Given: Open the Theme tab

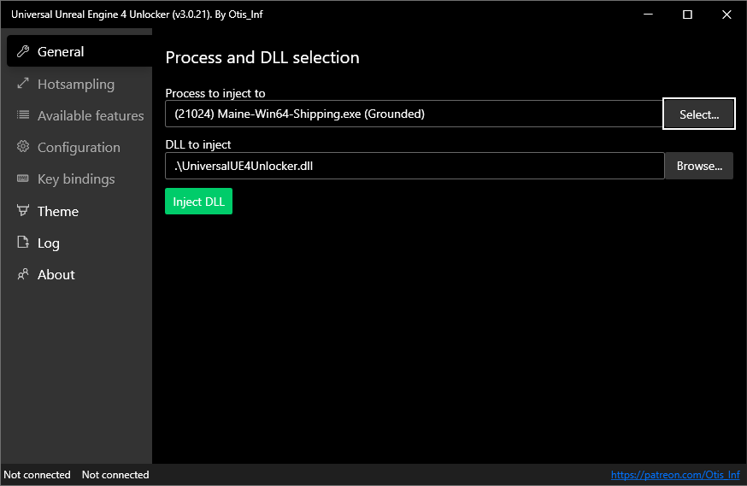Looking at the screenshot, I should [x=58, y=211].
